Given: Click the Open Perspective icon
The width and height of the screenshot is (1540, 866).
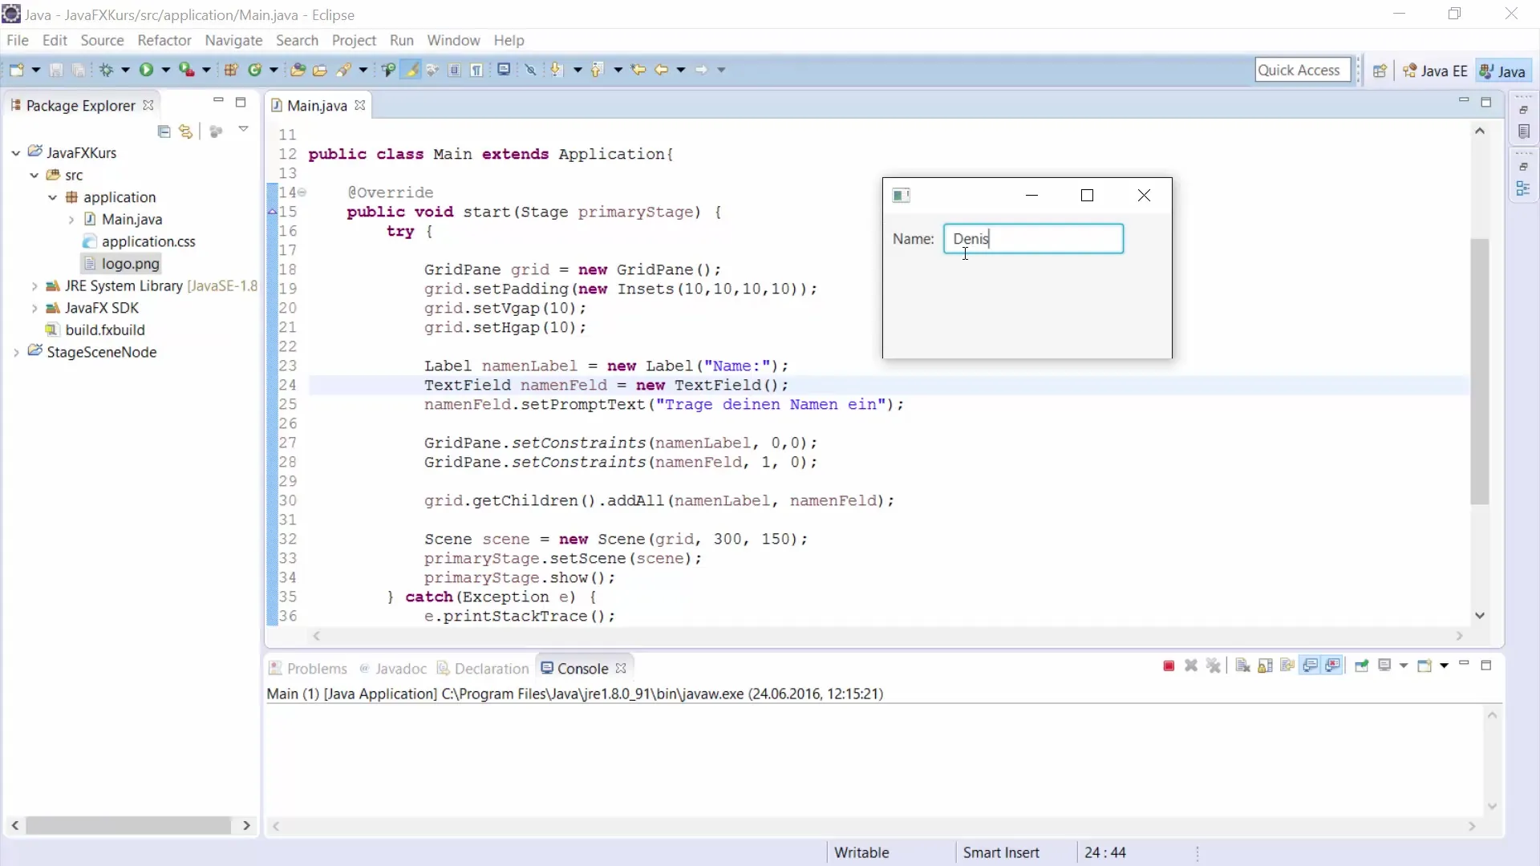Looking at the screenshot, I should tap(1380, 71).
